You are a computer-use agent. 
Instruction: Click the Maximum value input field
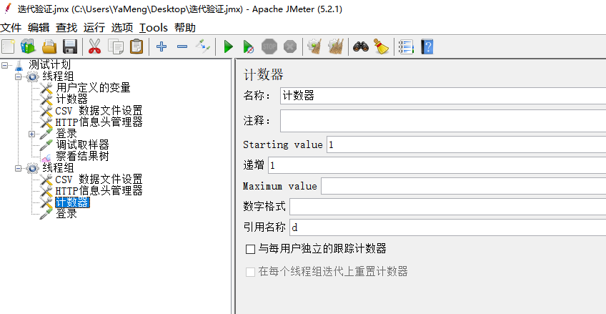[x=462, y=187]
